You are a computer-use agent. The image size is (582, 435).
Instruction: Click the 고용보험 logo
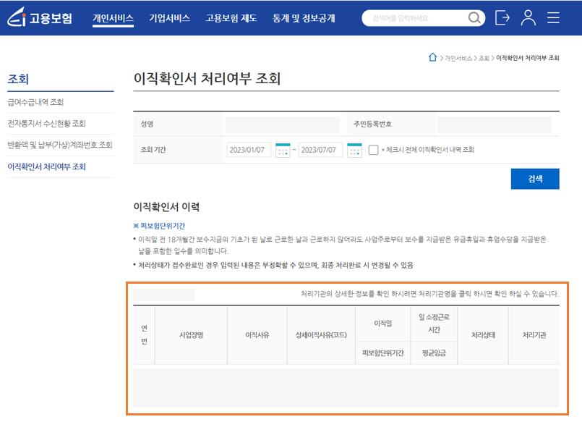(40, 18)
